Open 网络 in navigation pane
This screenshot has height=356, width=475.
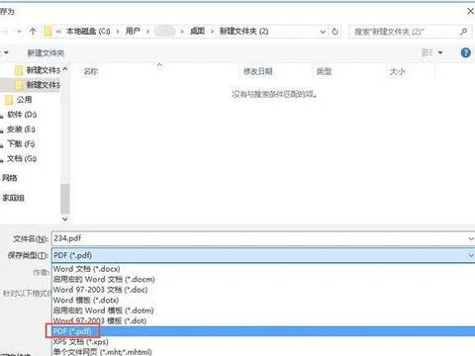[x=9, y=178]
